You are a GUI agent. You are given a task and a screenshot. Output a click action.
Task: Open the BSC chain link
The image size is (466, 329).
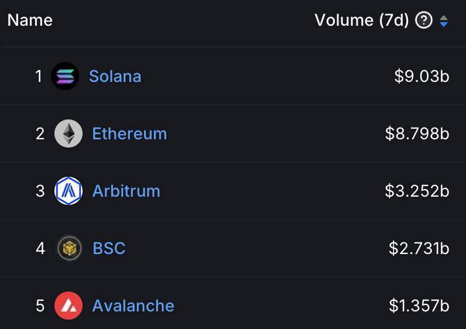[109, 248]
